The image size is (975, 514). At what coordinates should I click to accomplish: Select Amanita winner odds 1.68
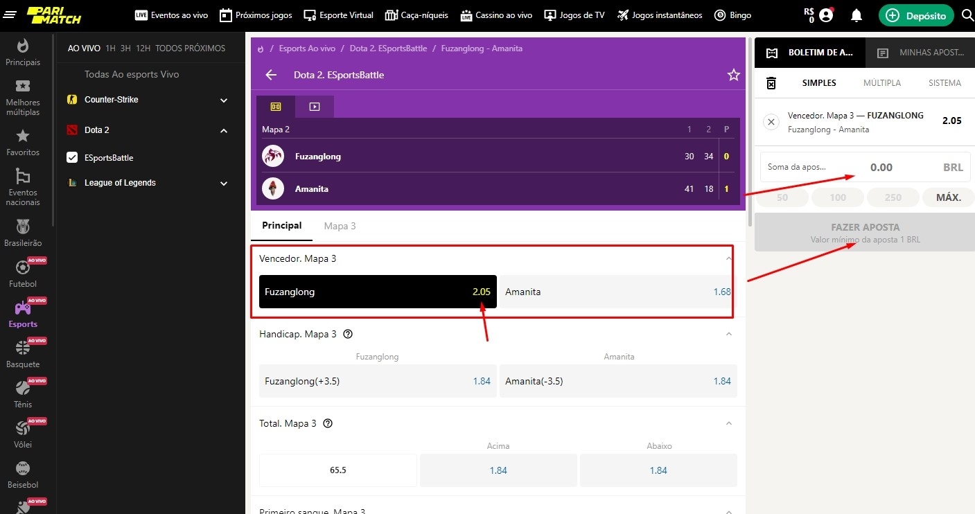pos(617,292)
